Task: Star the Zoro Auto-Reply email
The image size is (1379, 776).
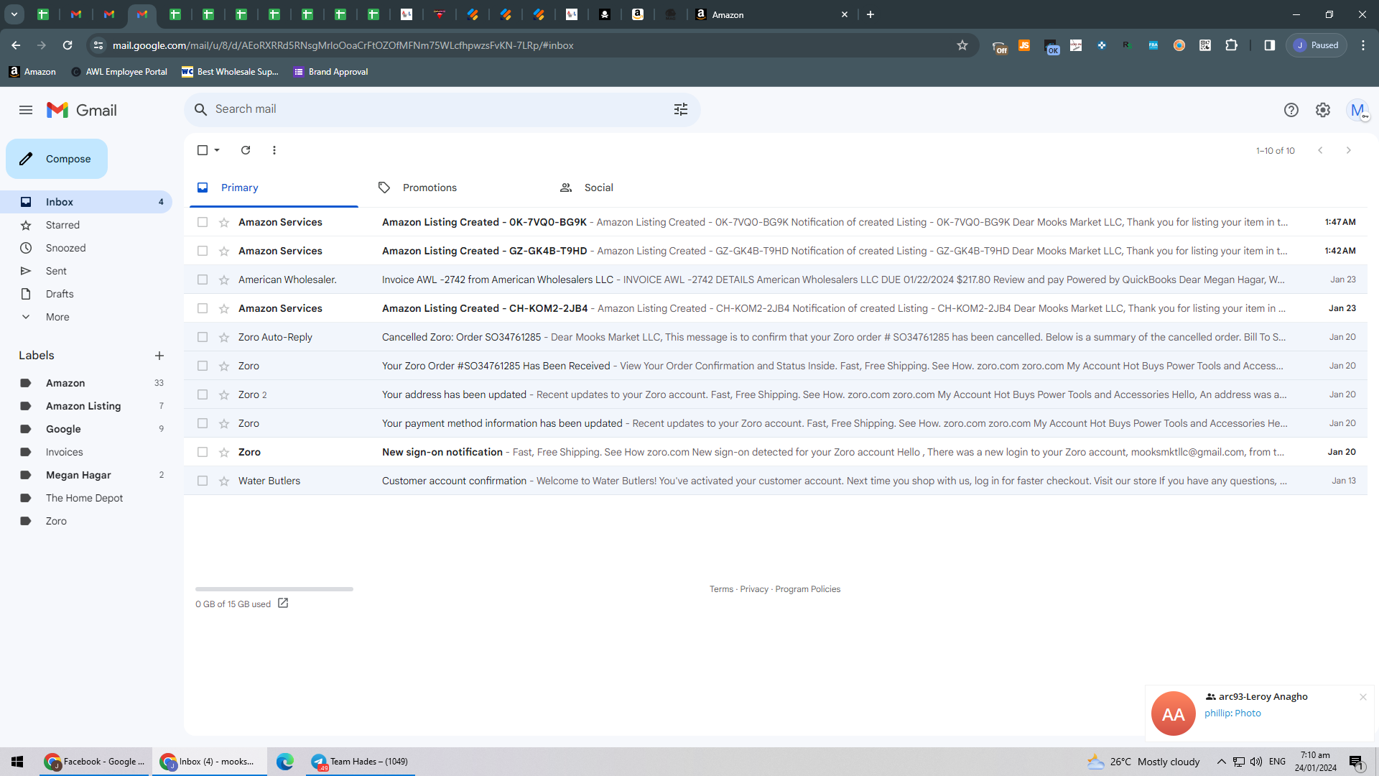Action: coord(224,337)
